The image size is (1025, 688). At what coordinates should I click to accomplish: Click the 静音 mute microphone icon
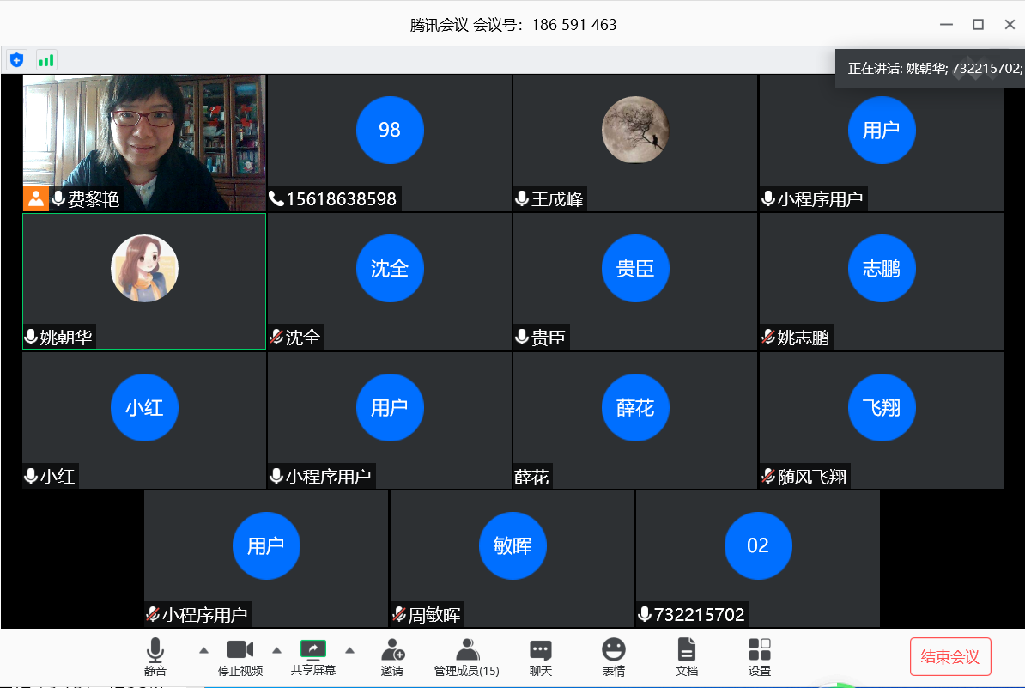click(155, 651)
